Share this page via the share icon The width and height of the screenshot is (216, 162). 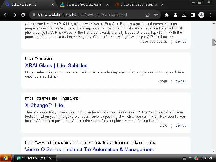(x=147, y=15)
